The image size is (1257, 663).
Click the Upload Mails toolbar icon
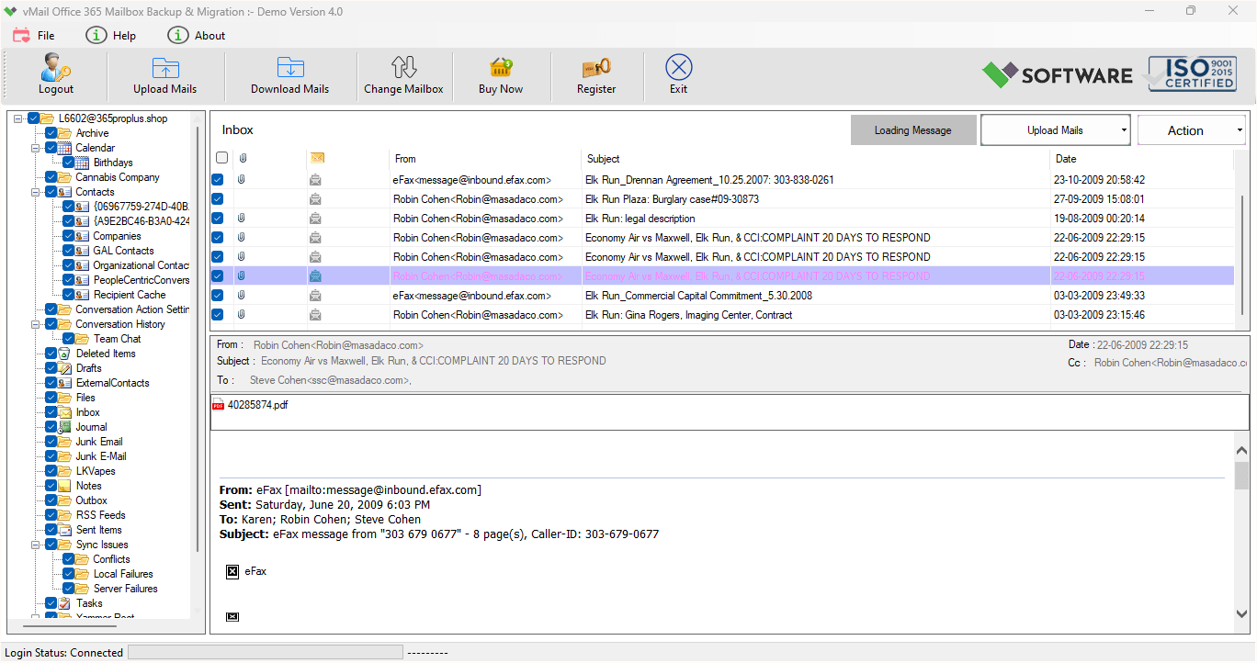coord(165,68)
